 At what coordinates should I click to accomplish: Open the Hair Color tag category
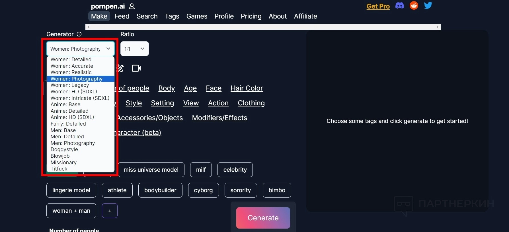point(247,88)
